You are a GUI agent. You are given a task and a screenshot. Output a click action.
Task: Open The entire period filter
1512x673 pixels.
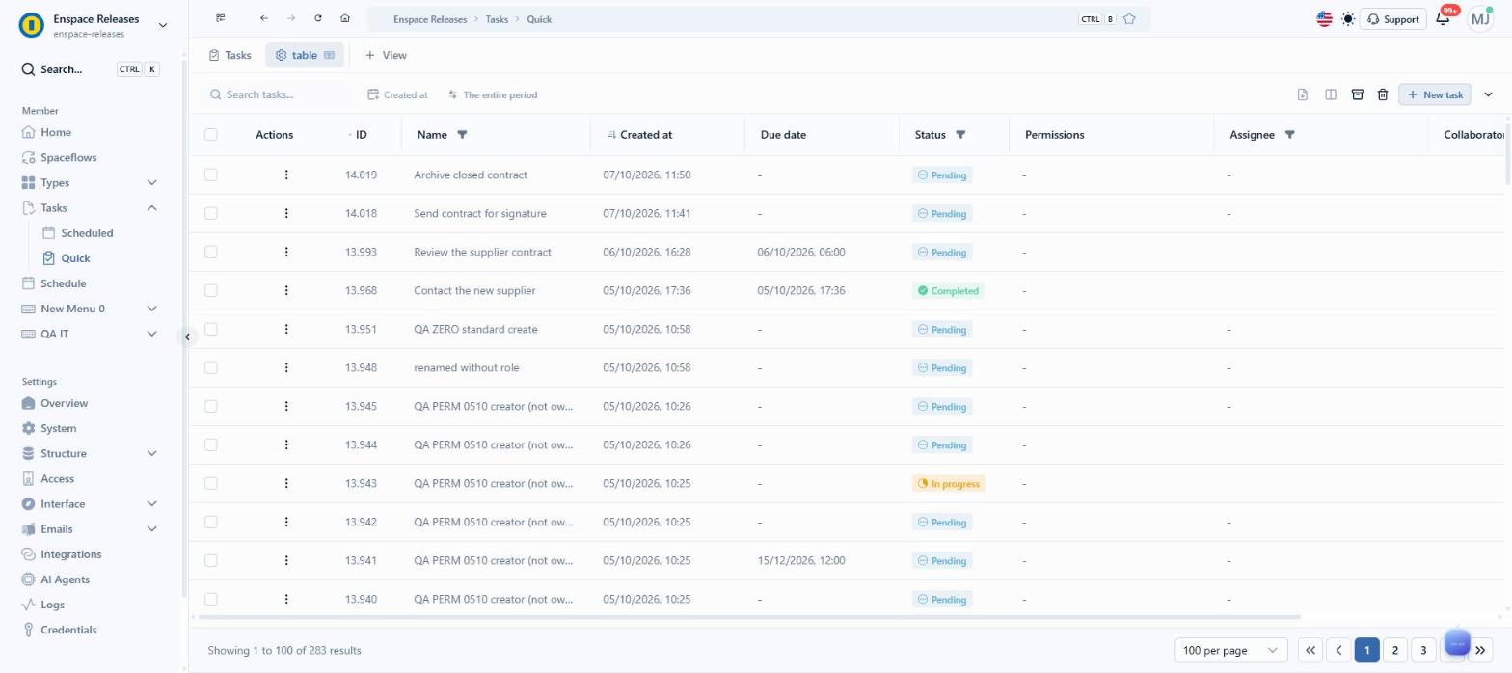[493, 94]
